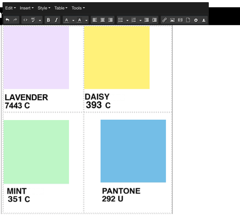This screenshot has height=219, width=240.
Task: Insert a numbered list
Action: 134,20
